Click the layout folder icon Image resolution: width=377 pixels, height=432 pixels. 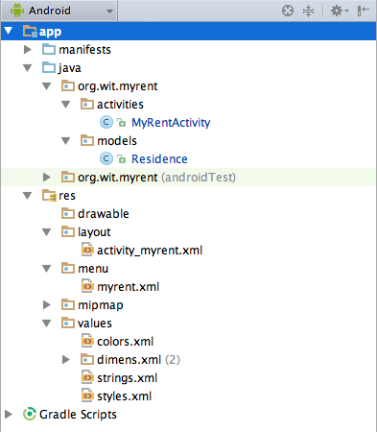click(x=68, y=231)
